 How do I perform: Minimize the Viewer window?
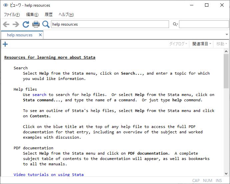click(192, 5)
